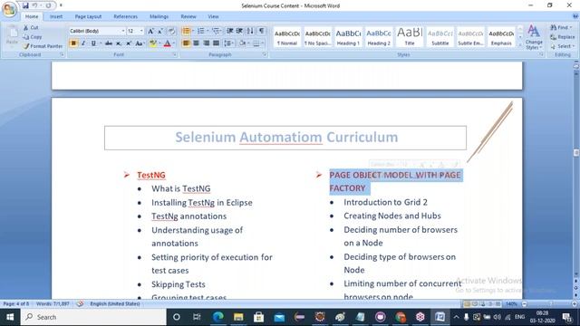Open the Office Button menu
This screenshot has height=326, width=580.
(x=9, y=8)
